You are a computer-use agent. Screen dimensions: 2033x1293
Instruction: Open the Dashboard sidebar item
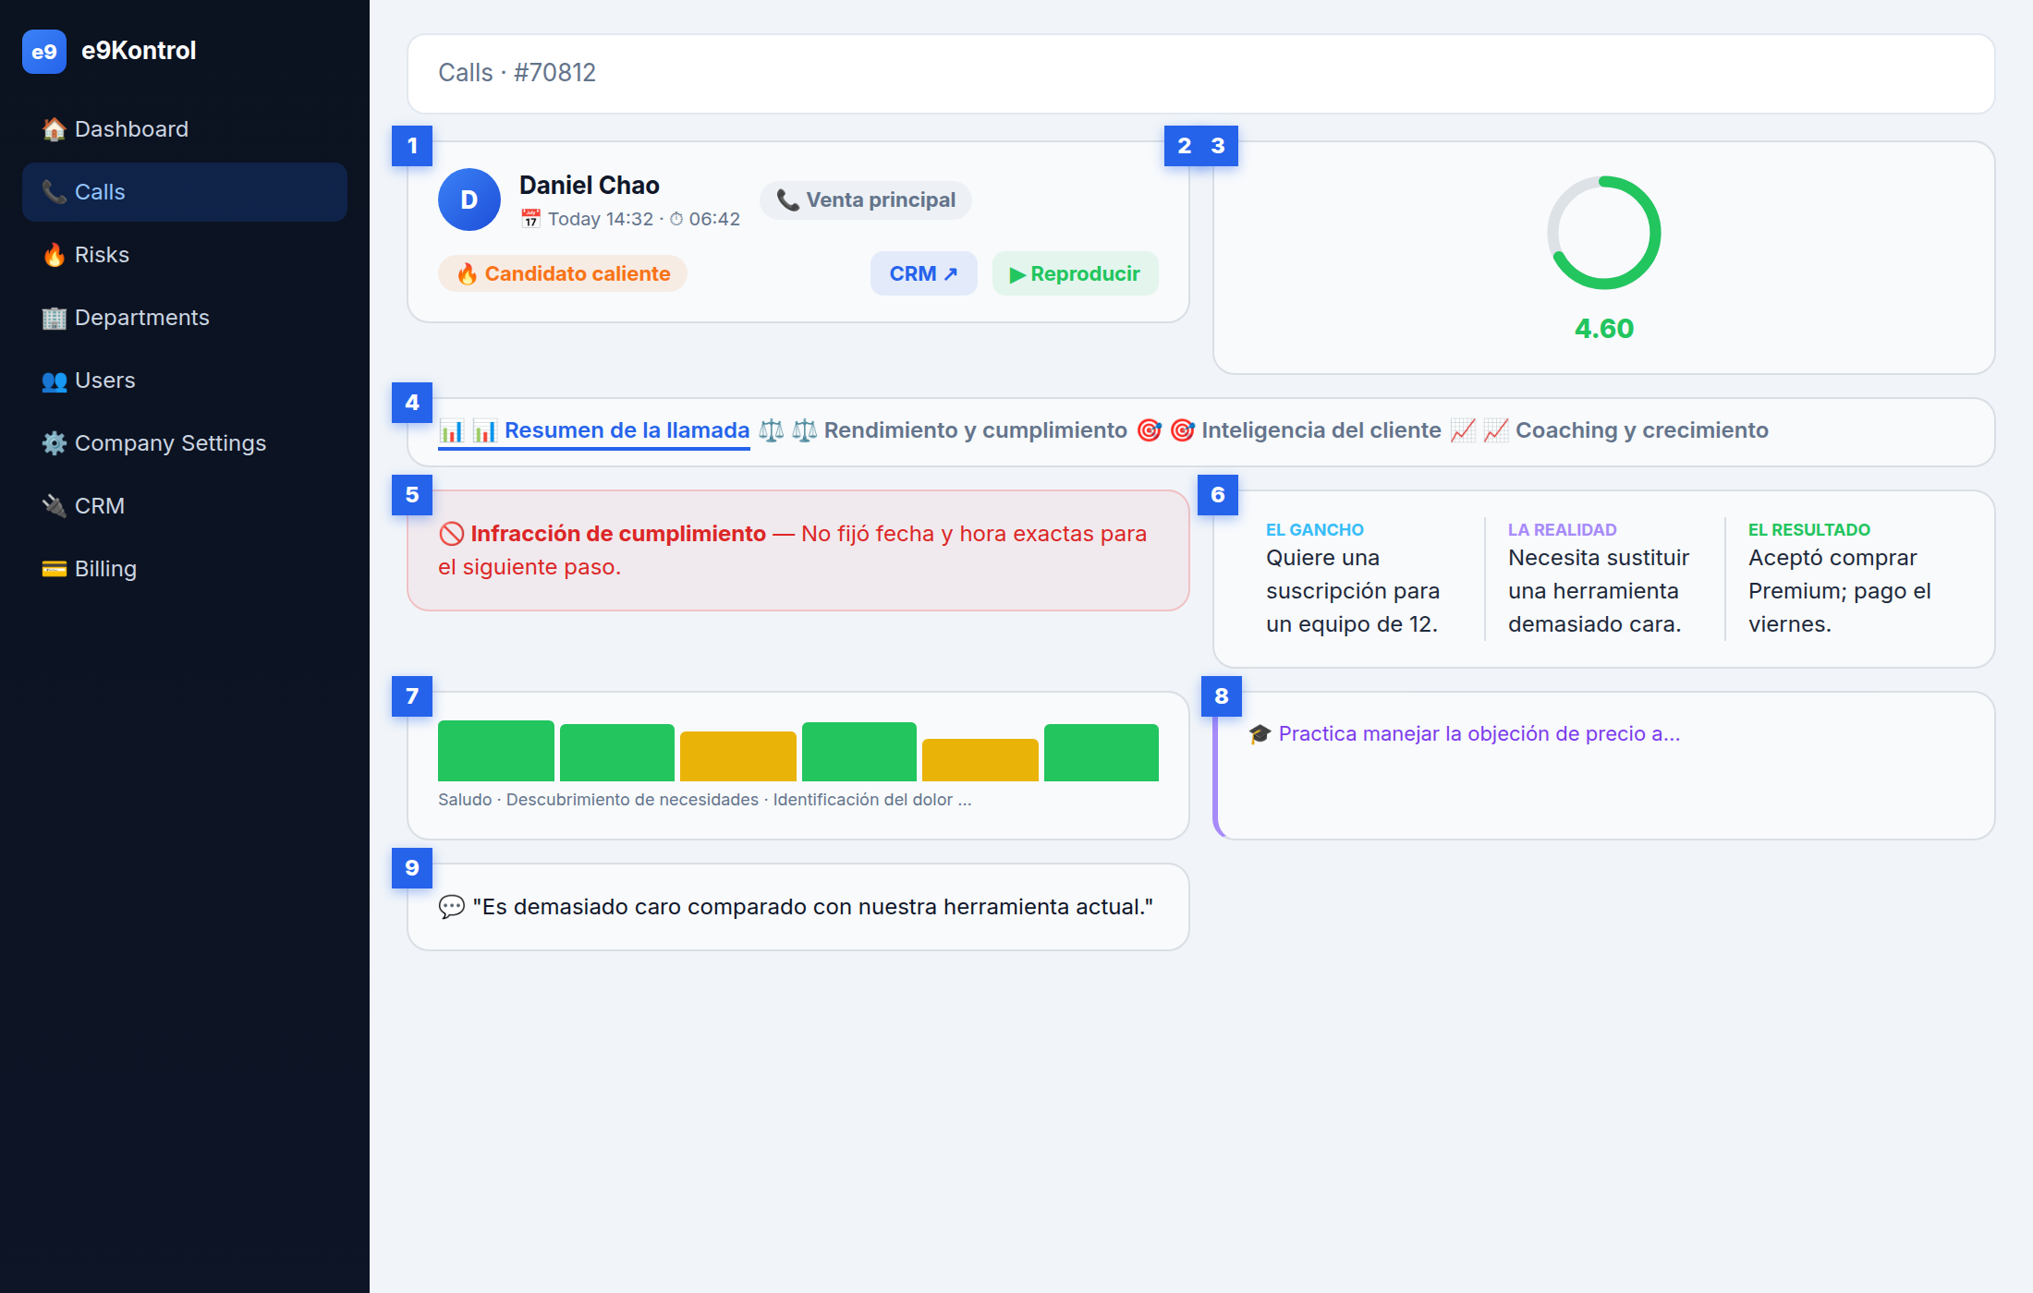(x=185, y=129)
